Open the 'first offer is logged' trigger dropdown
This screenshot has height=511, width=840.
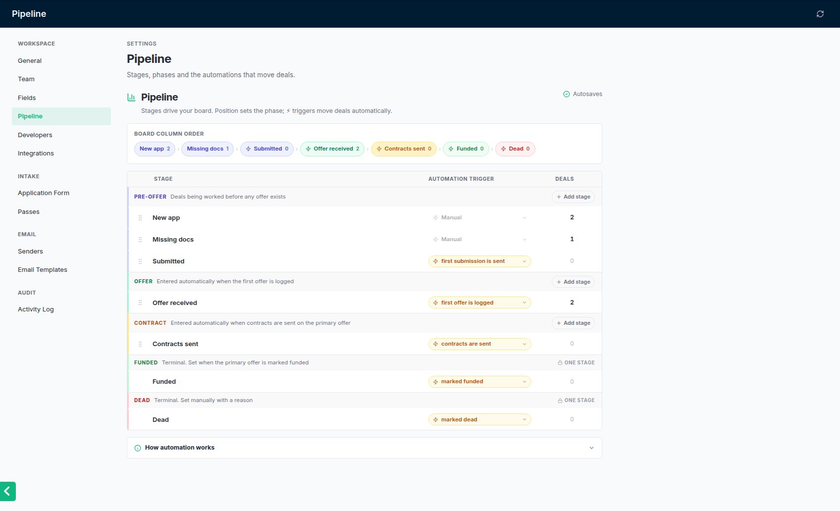[479, 303]
